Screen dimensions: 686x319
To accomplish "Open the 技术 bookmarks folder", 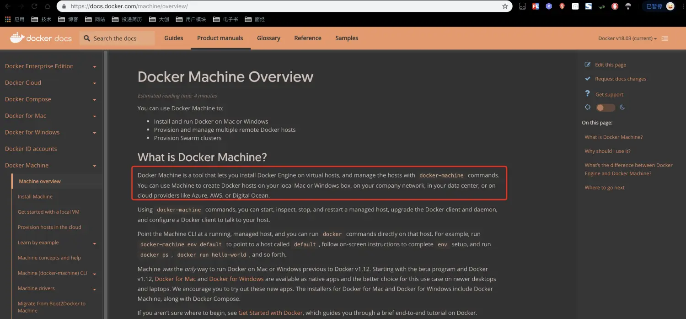I will [41, 19].
